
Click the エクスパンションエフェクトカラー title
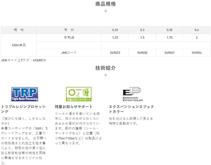click(131, 109)
